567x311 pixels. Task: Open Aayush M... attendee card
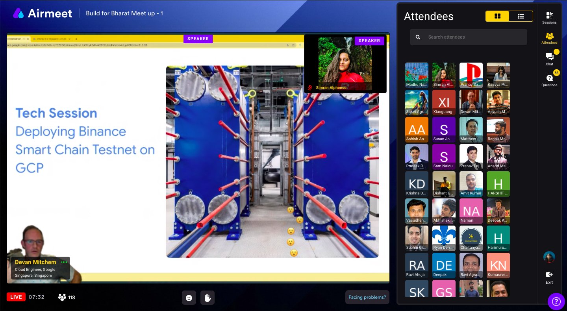(498, 102)
